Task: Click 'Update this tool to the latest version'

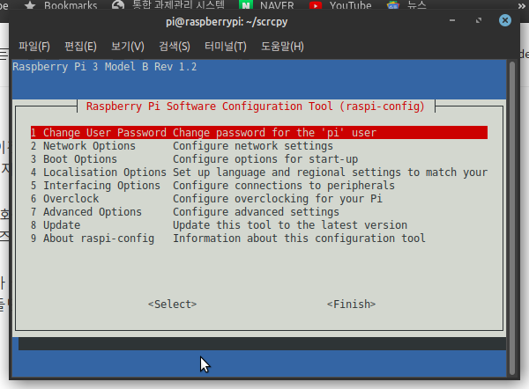Action: (x=290, y=224)
